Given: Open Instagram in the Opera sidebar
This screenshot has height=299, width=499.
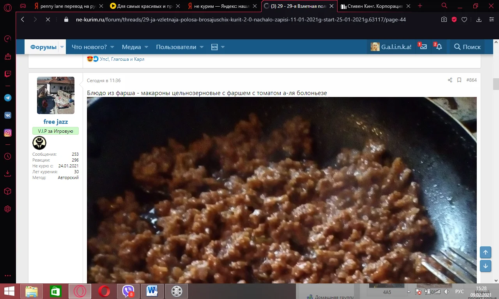Looking at the screenshot, I should 7,133.
